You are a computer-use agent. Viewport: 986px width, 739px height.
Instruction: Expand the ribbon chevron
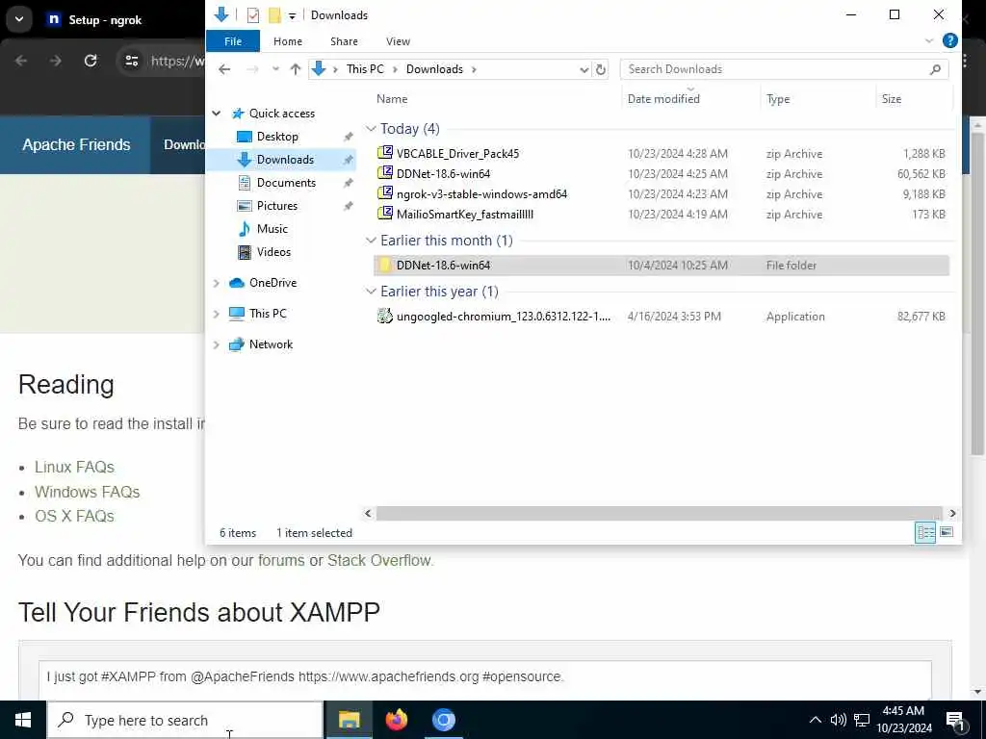pyautogui.click(x=929, y=40)
